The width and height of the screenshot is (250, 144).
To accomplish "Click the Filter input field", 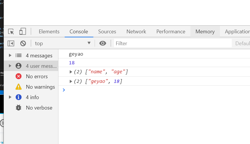I will click(173, 43).
